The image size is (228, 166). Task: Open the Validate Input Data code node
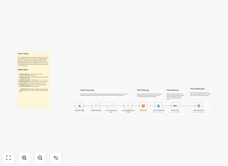click(96, 106)
